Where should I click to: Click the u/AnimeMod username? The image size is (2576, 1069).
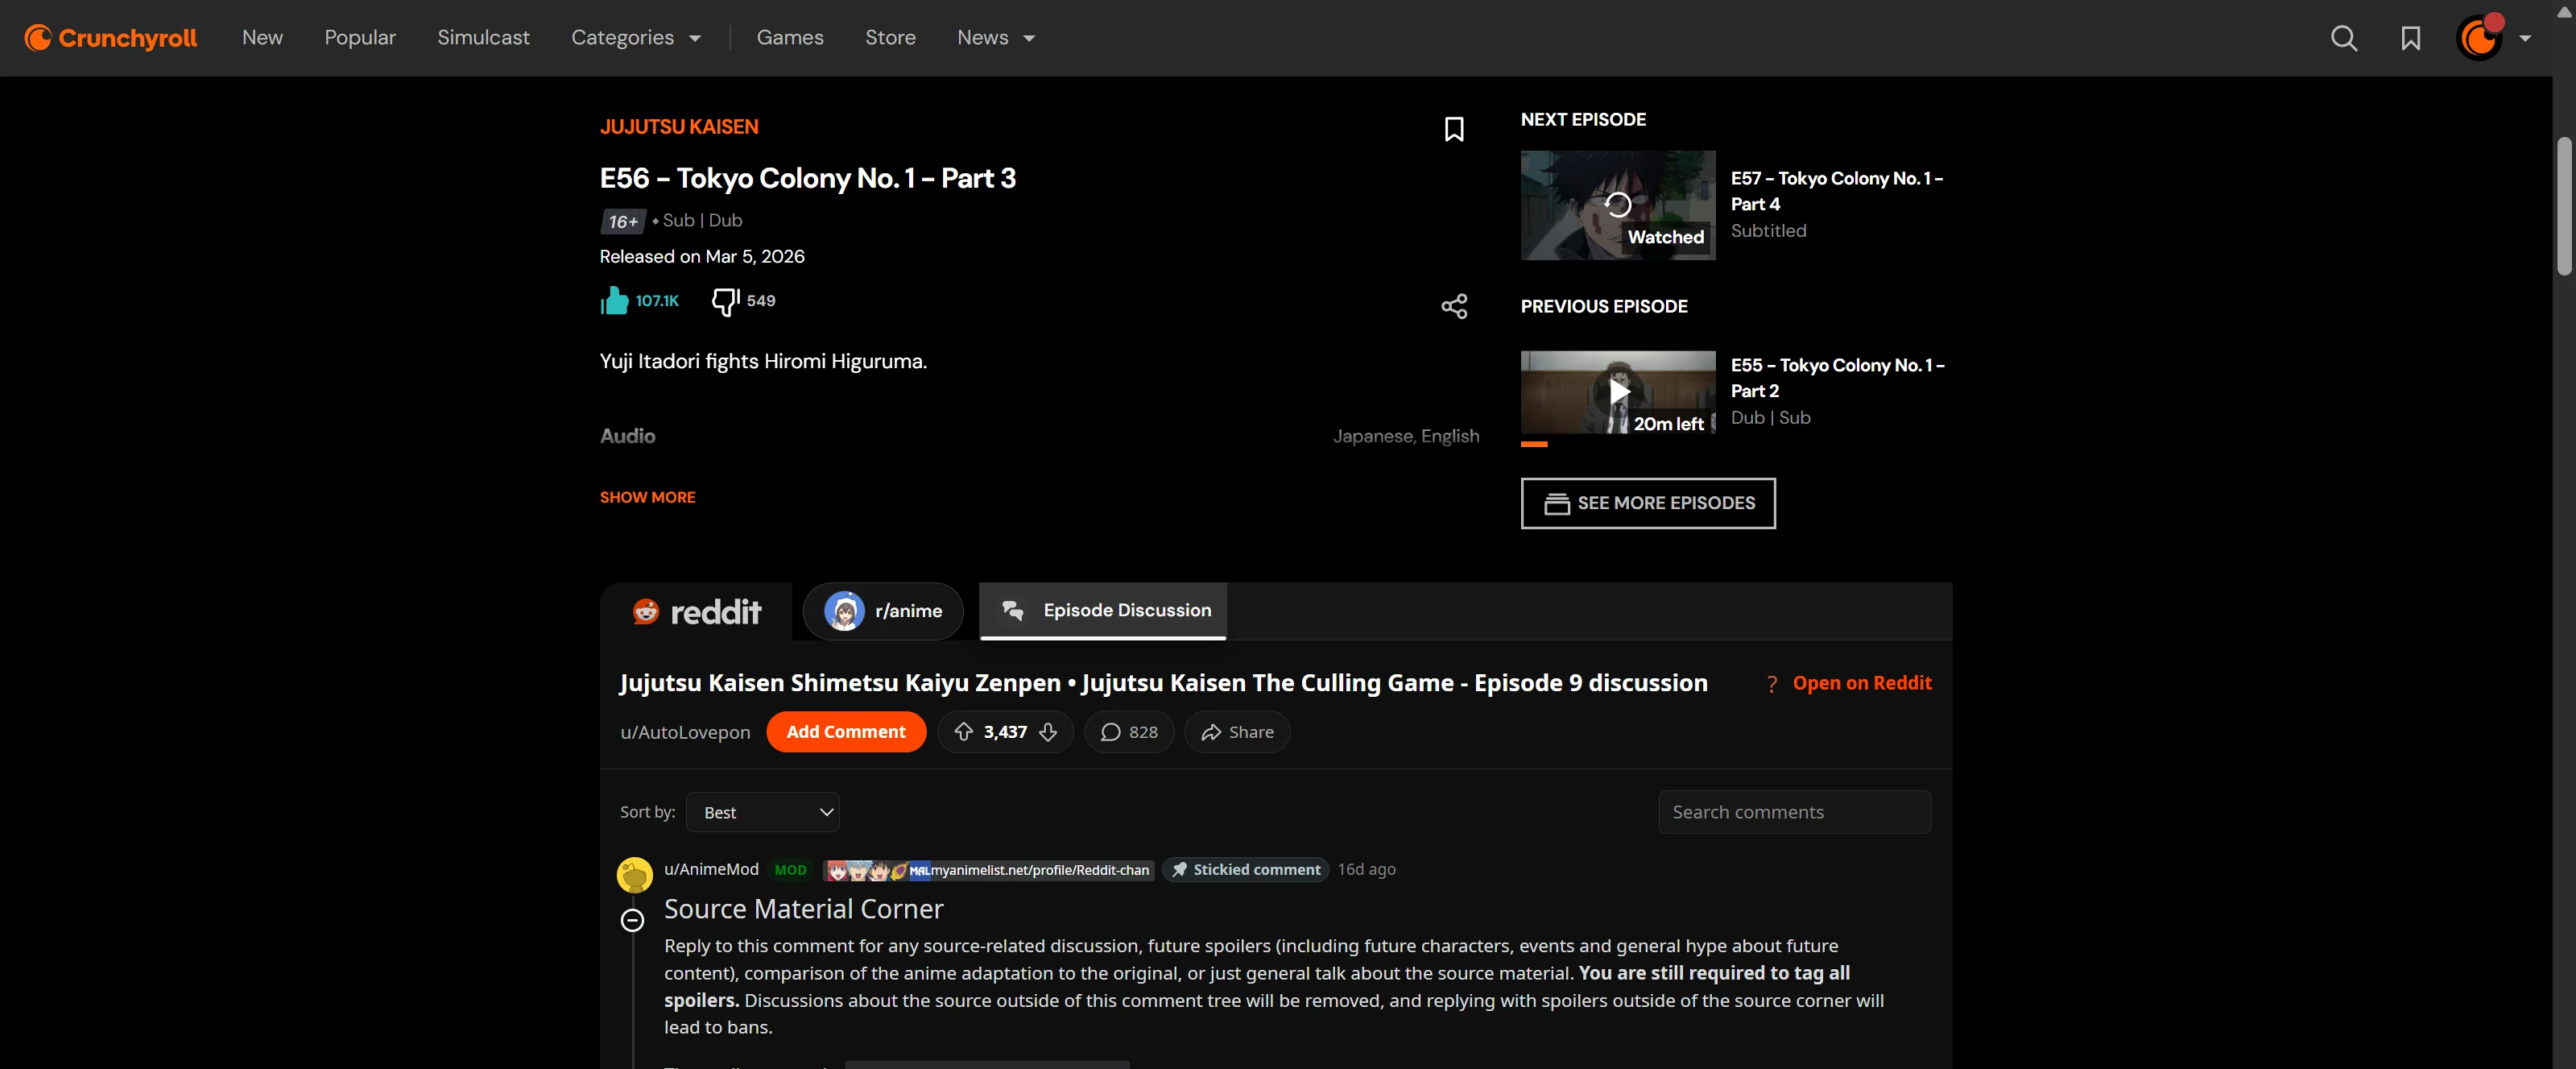pos(711,869)
